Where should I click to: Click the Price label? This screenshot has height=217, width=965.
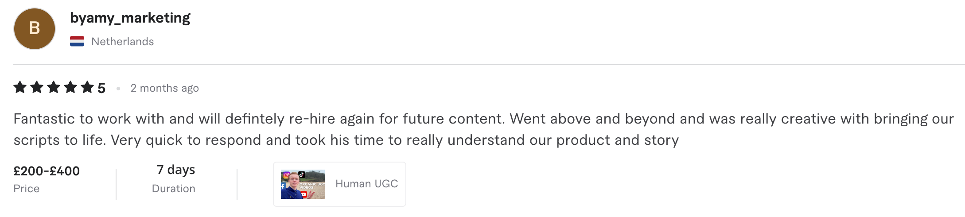point(27,189)
